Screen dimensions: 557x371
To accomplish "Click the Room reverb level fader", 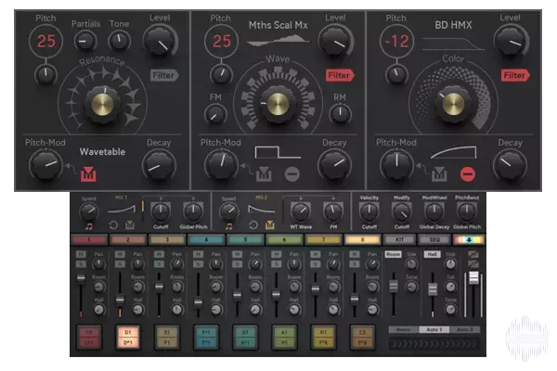I will click(394, 287).
